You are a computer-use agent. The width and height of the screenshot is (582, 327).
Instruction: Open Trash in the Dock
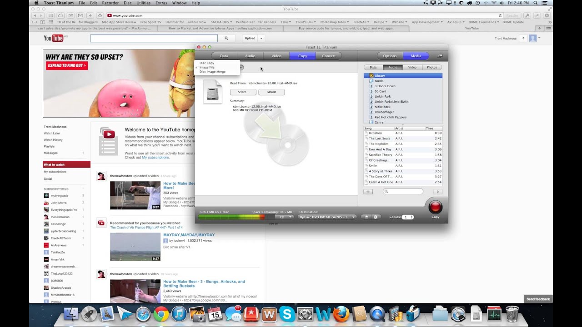[512, 314]
